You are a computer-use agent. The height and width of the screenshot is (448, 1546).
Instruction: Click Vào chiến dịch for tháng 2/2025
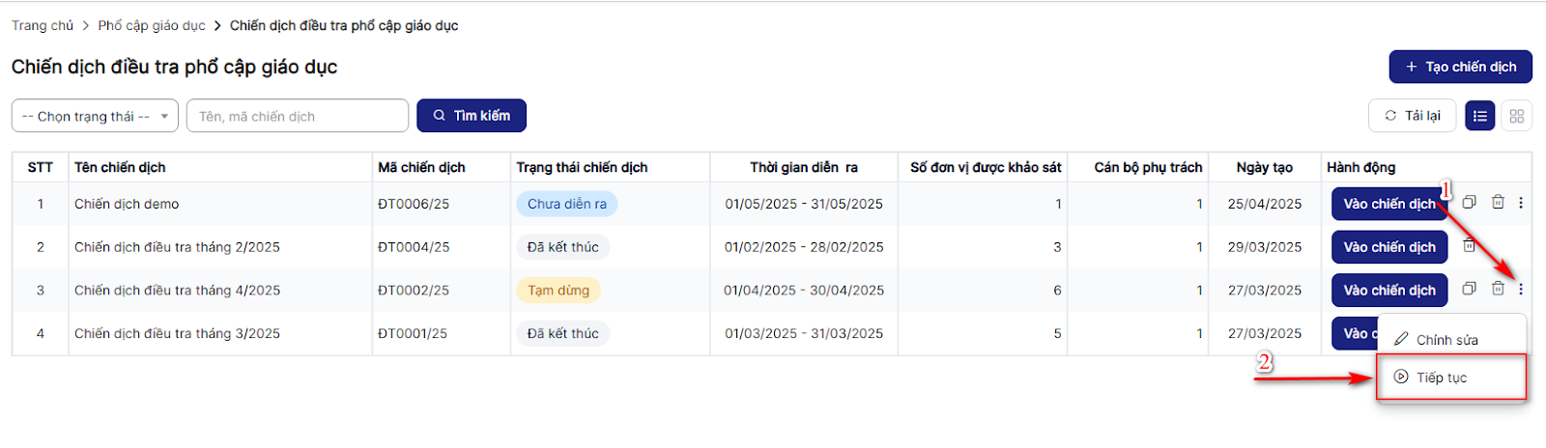tap(1389, 247)
